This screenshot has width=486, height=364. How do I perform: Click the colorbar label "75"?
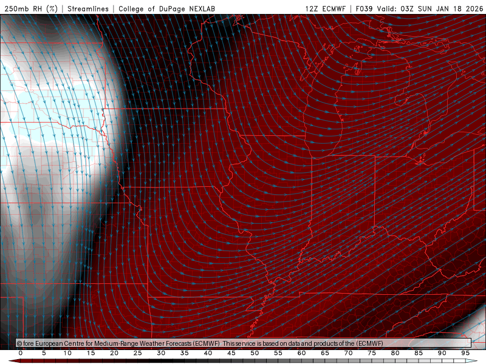372,353
